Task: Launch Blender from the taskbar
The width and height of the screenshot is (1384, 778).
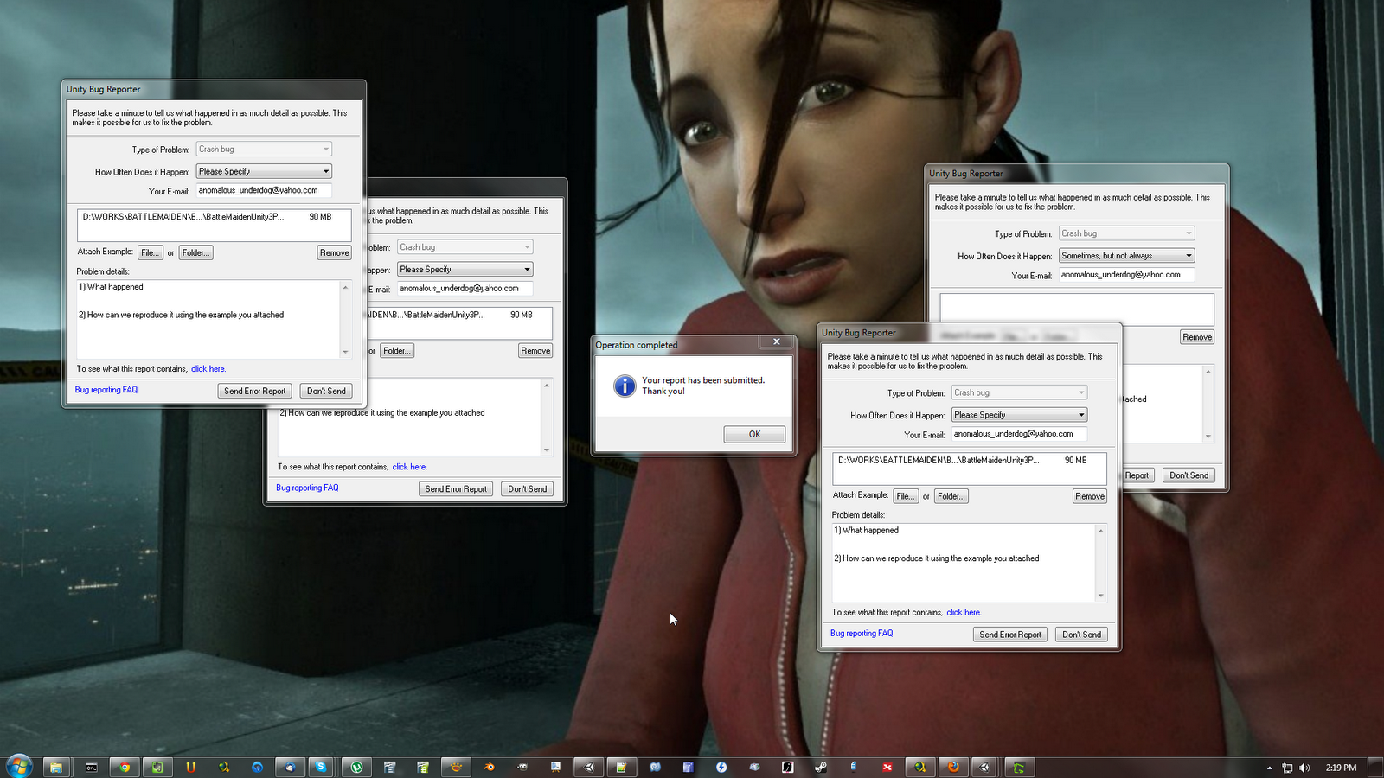Action: (x=490, y=767)
